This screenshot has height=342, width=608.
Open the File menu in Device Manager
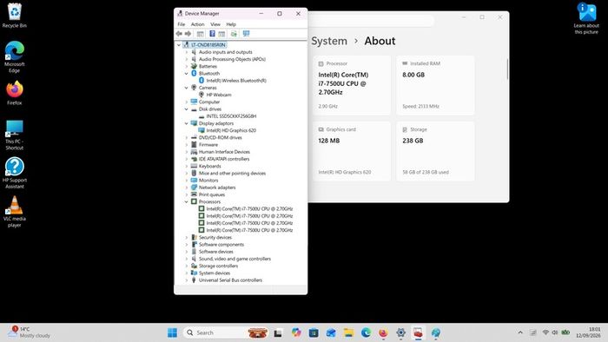[x=181, y=24]
